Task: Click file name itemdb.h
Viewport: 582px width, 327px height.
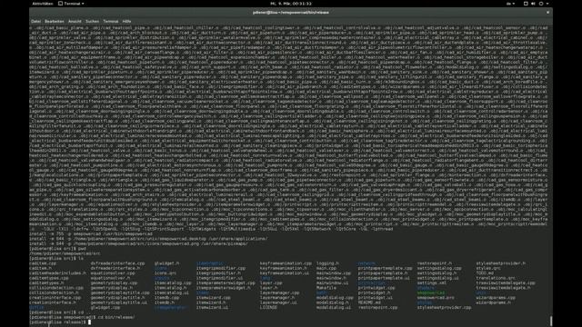Action: click(164, 302)
